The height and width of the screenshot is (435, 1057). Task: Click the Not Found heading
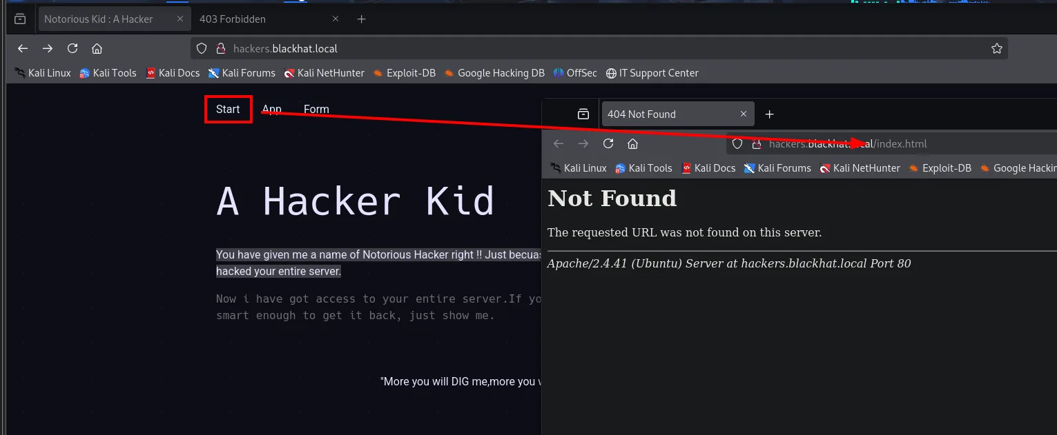point(612,199)
